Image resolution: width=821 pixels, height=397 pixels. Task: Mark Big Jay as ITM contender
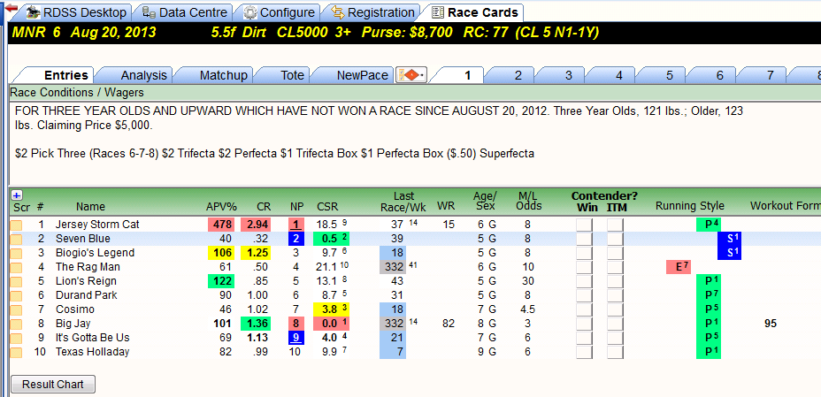tap(616, 324)
